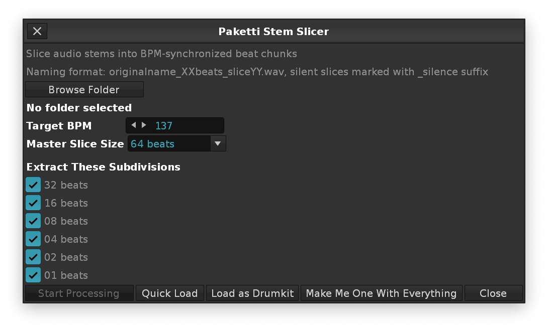Disable the 08 beats subdivision checkbox
Screen dimensions: 548x330
click(33, 221)
